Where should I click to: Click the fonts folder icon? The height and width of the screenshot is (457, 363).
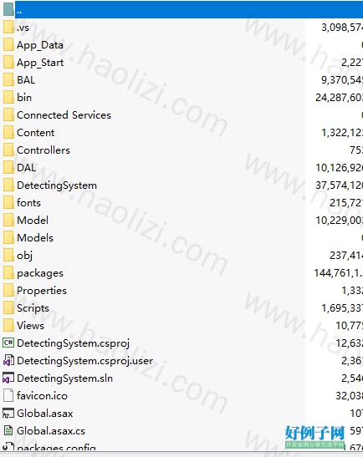point(8,202)
